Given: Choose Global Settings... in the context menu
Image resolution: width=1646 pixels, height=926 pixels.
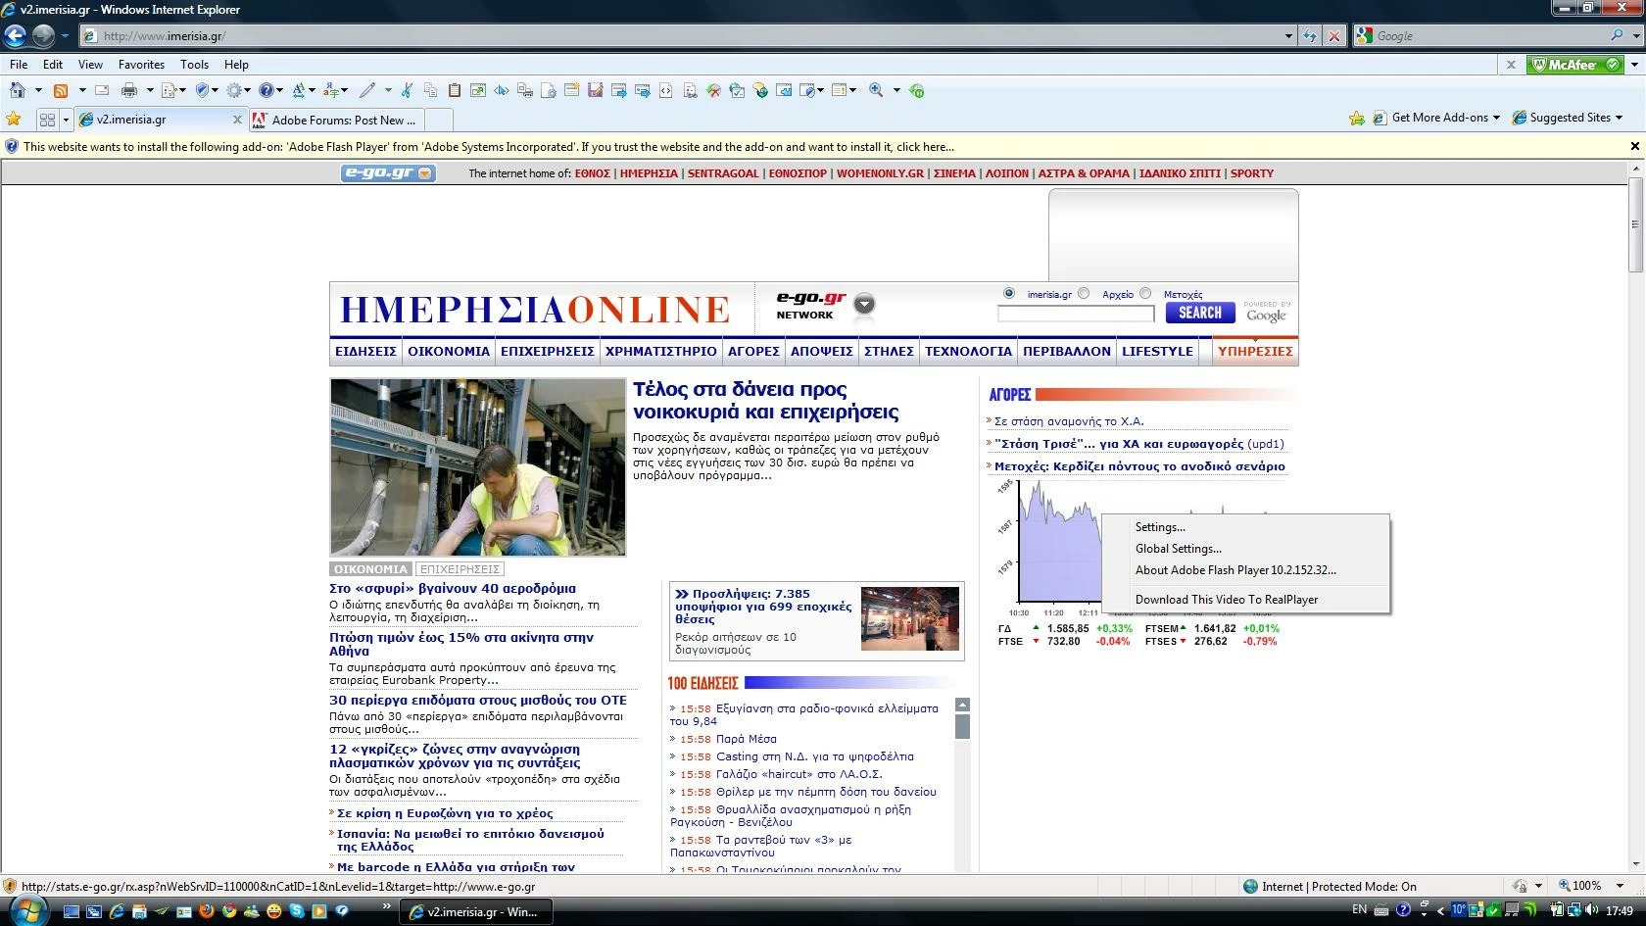Looking at the screenshot, I should pyautogui.click(x=1179, y=549).
